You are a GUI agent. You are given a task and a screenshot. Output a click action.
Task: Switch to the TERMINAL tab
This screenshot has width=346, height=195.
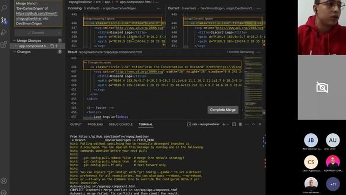(x=145, y=124)
